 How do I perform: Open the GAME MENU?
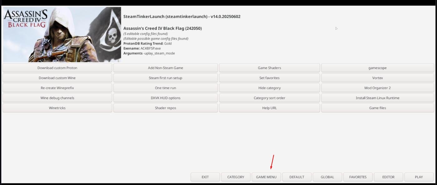point(266,177)
